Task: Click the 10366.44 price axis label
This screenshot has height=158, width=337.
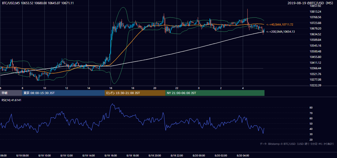Action: (315, 68)
